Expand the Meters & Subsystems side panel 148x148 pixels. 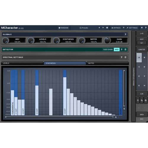(133, 76)
